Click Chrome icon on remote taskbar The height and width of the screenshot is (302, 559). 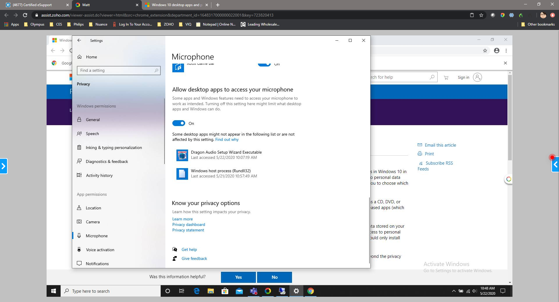pyautogui.click(x=311, y=291)
